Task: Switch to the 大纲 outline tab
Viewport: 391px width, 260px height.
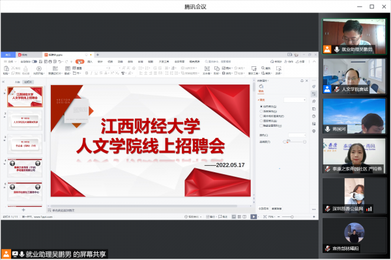Action: point(18,83)
